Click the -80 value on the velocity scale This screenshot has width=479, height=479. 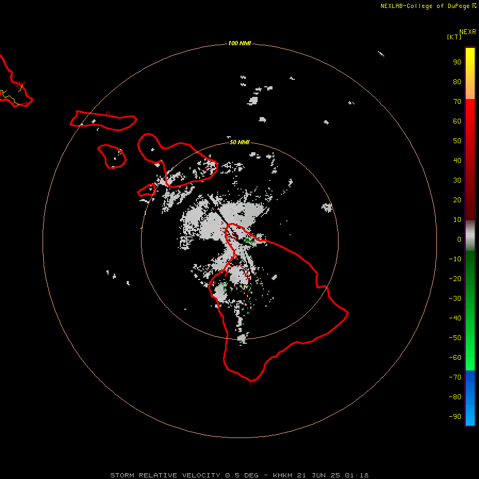pos(455,397)
